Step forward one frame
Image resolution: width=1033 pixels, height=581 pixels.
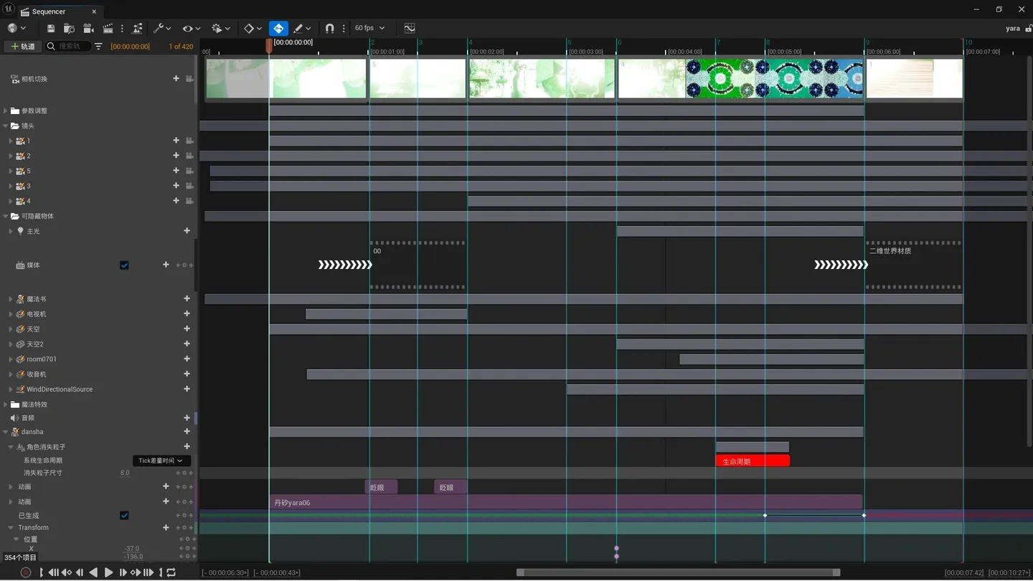123,572
